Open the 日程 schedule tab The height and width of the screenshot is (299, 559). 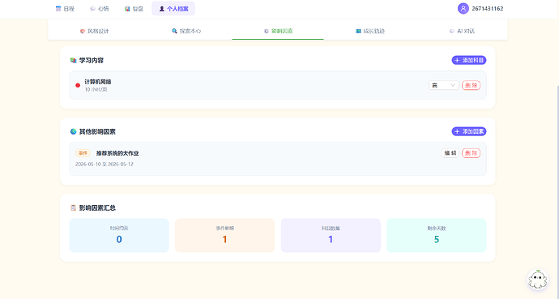click(65, 9)
